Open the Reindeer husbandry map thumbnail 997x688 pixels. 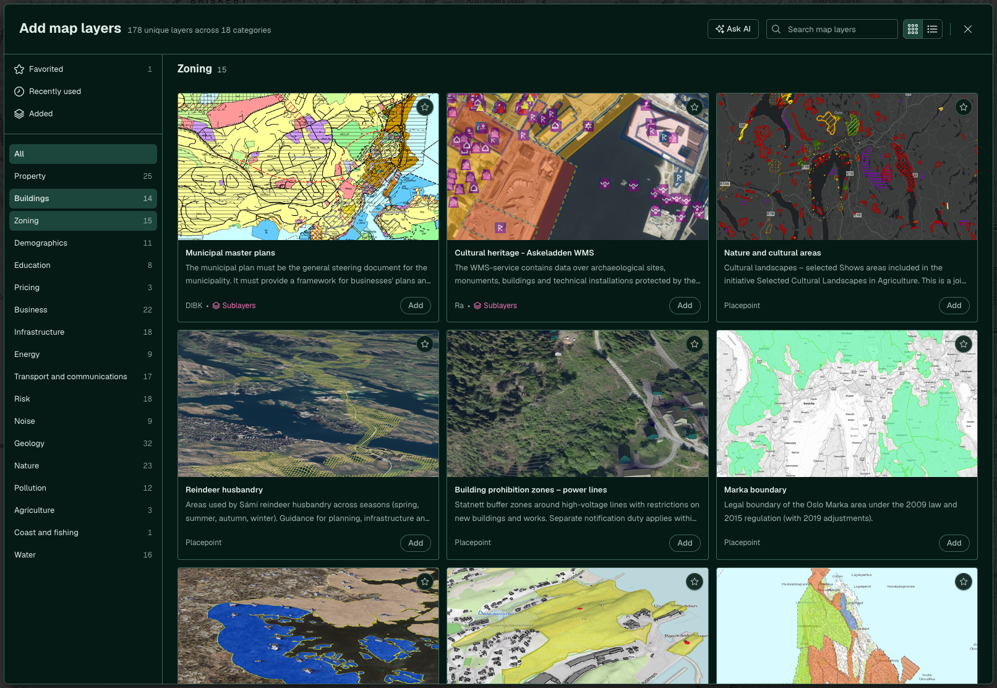coord(308,403)
